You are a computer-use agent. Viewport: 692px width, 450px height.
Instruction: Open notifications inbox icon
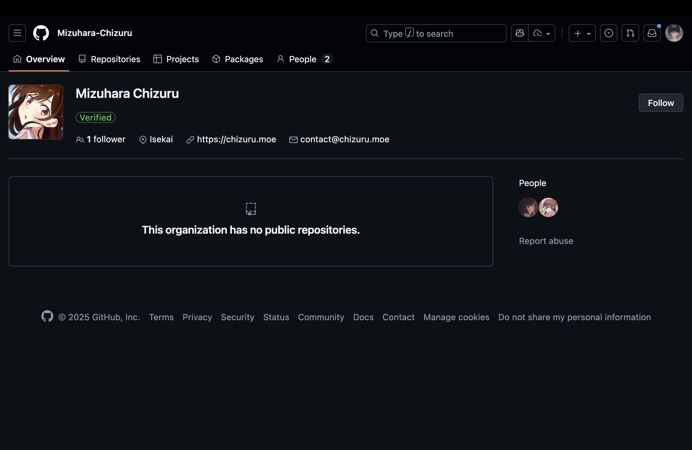coord(651,33)
